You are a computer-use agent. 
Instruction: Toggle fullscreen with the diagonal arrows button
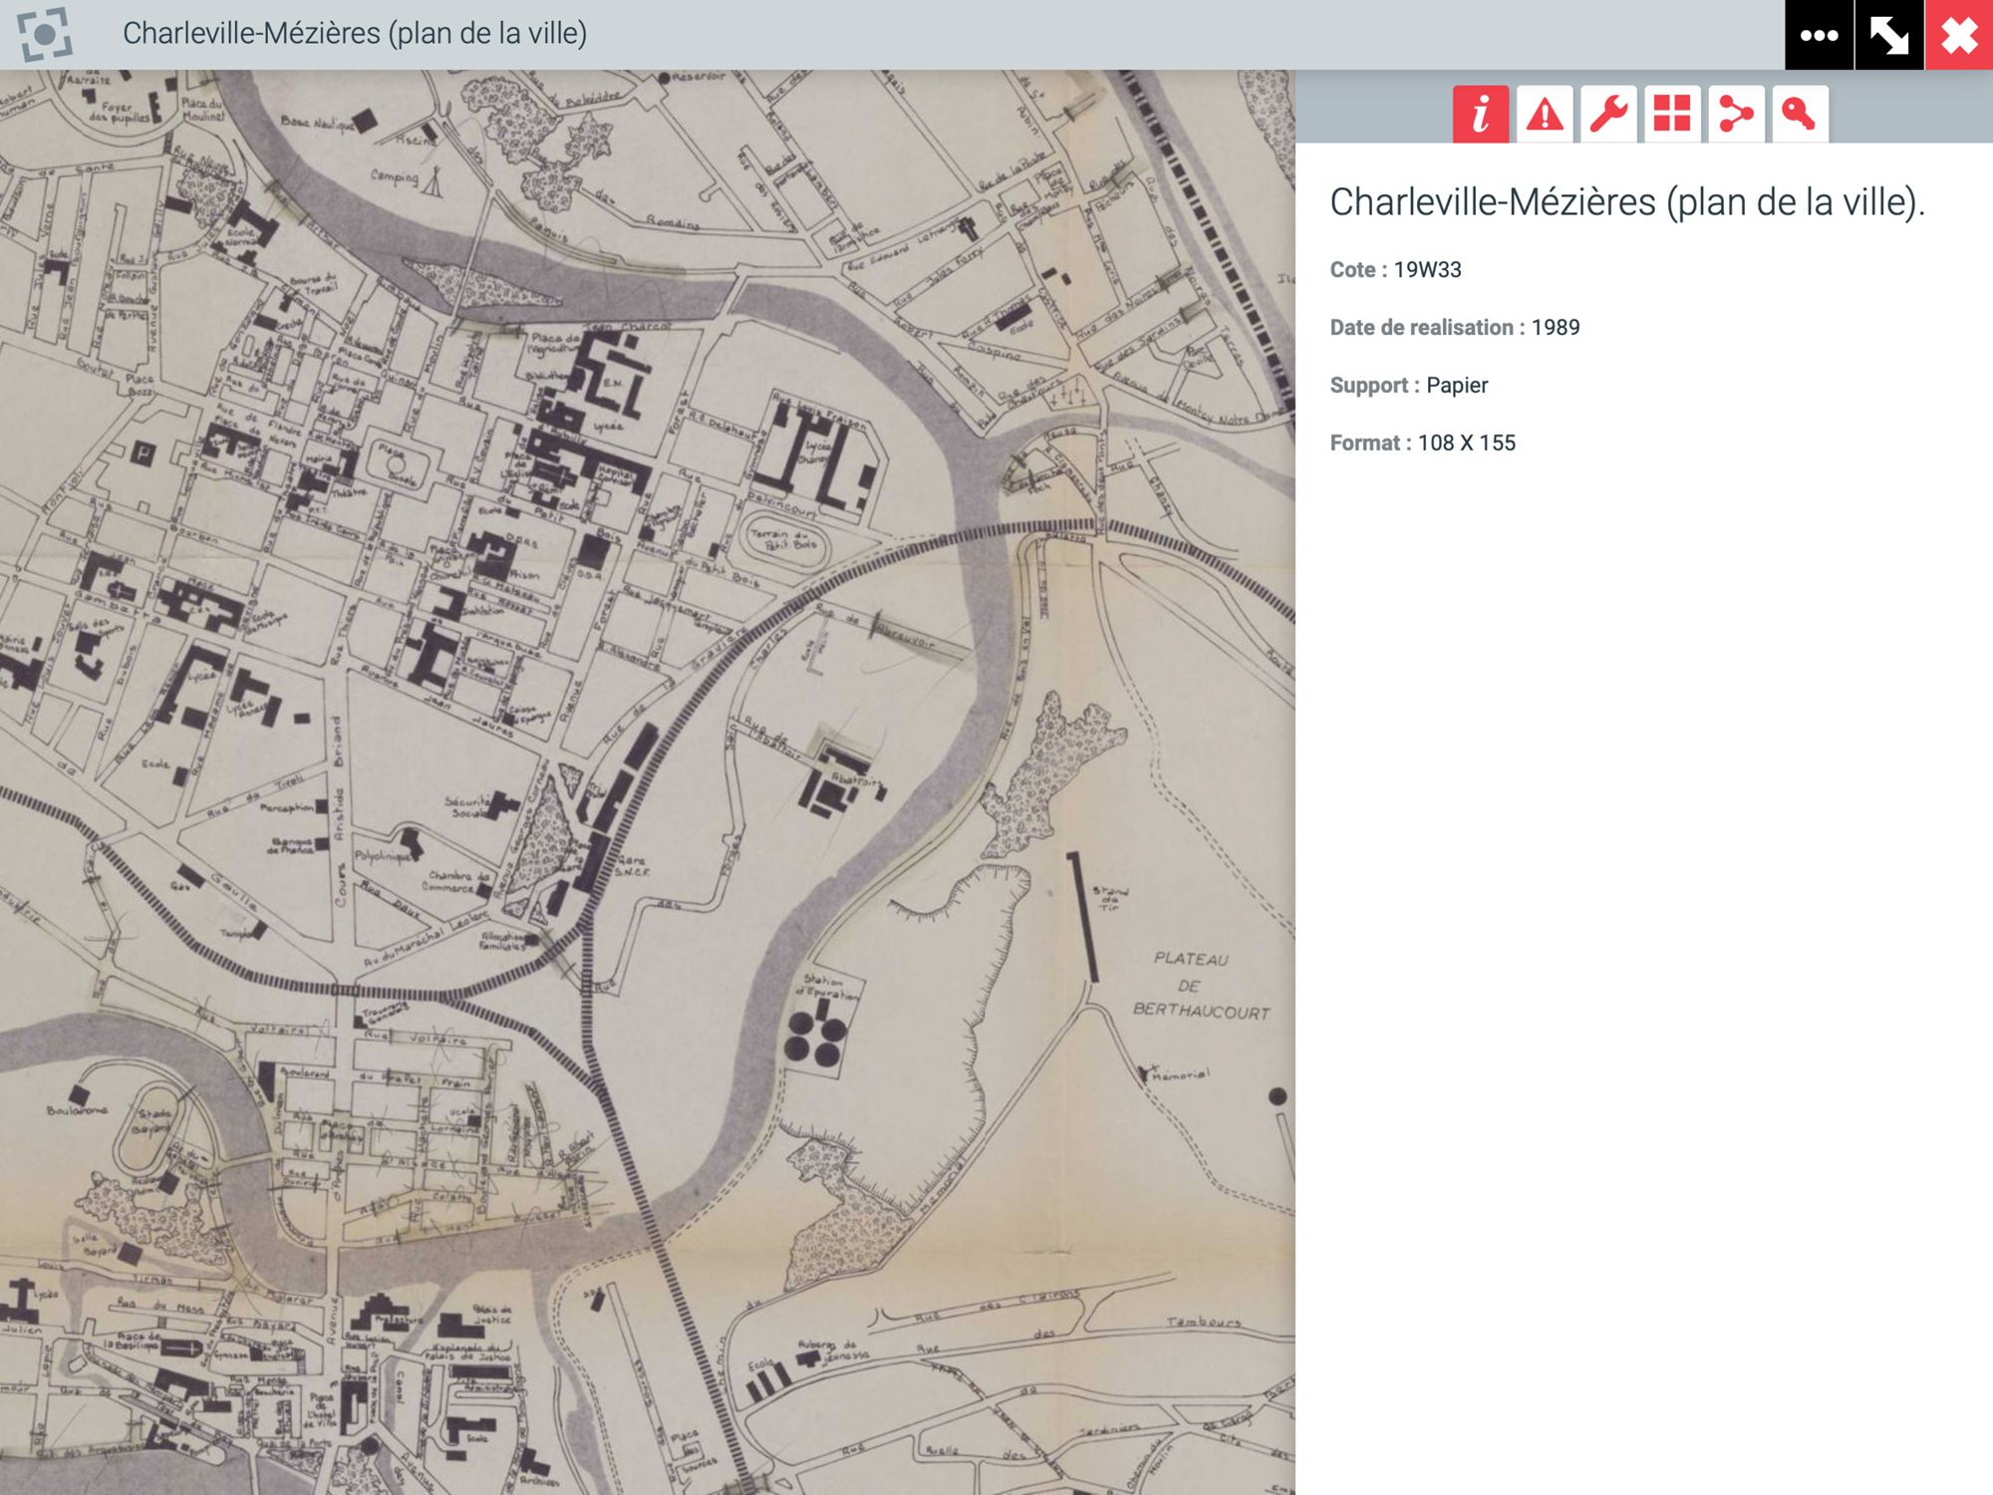point(1888,35)
